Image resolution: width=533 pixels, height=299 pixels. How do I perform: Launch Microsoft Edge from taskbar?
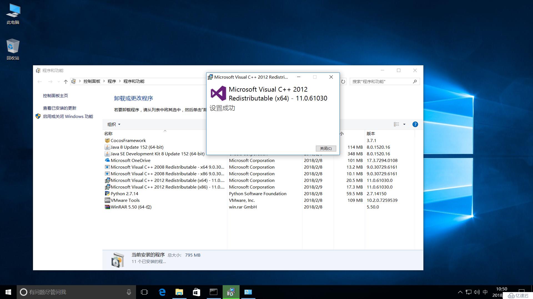162,292
